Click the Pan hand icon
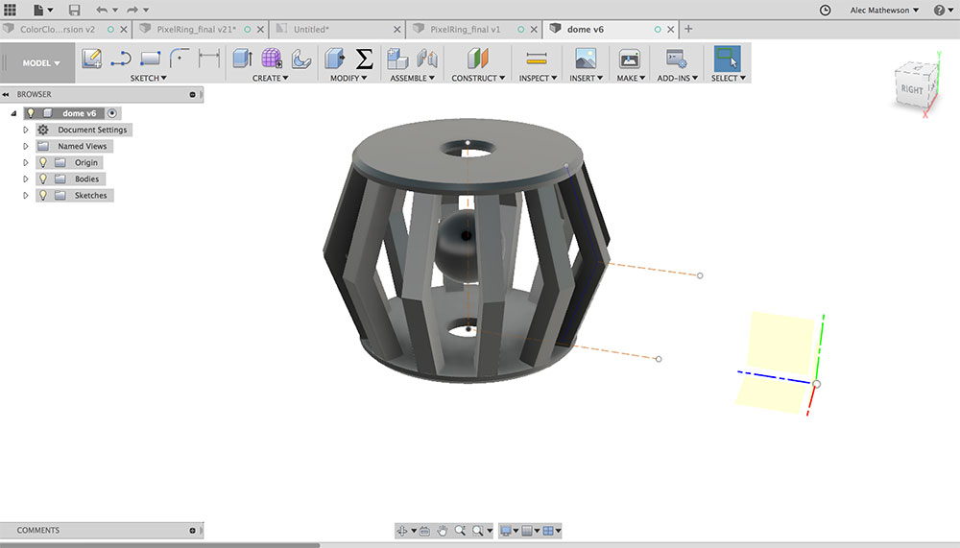 coord(442,531)
